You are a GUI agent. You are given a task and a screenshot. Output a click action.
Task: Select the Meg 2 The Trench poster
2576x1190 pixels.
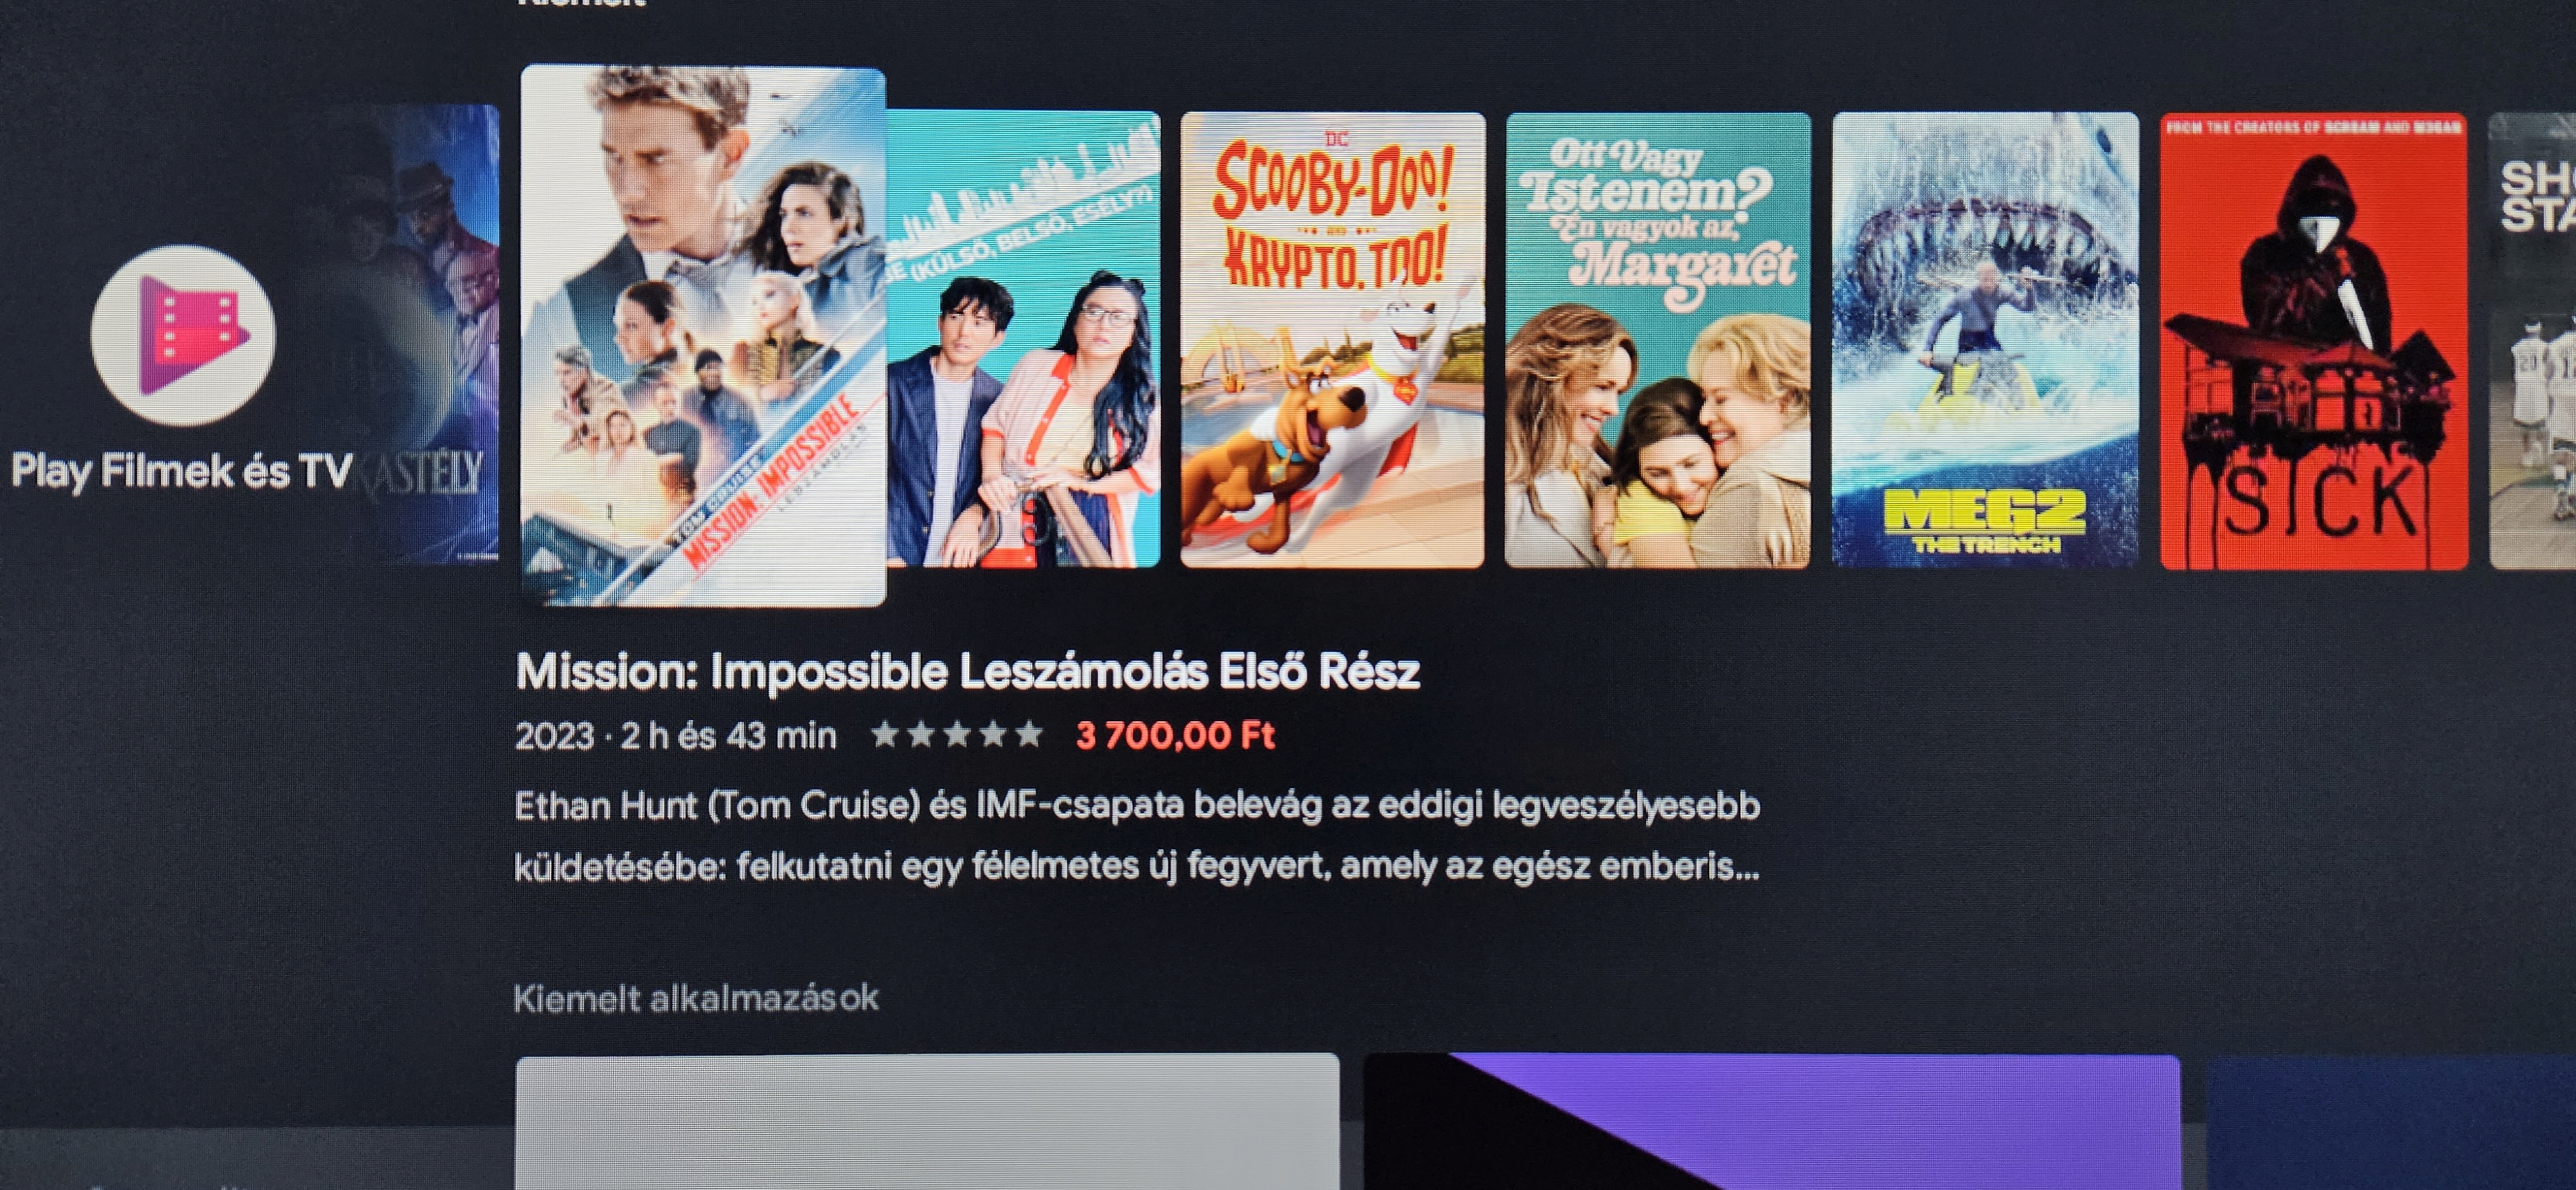click(1985, 340)
